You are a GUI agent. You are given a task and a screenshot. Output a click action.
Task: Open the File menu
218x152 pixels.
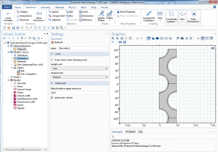[x=7, y=7]
